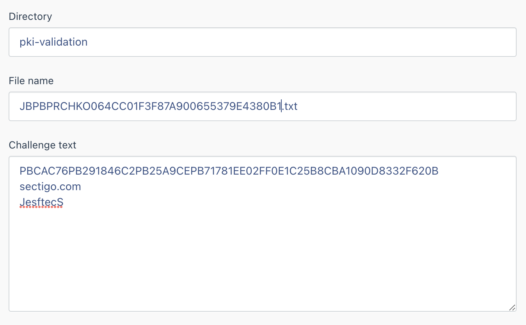Click the misspelled word JesftecS
Viewport: 526px width, 325px height.
tap(41, 202)
